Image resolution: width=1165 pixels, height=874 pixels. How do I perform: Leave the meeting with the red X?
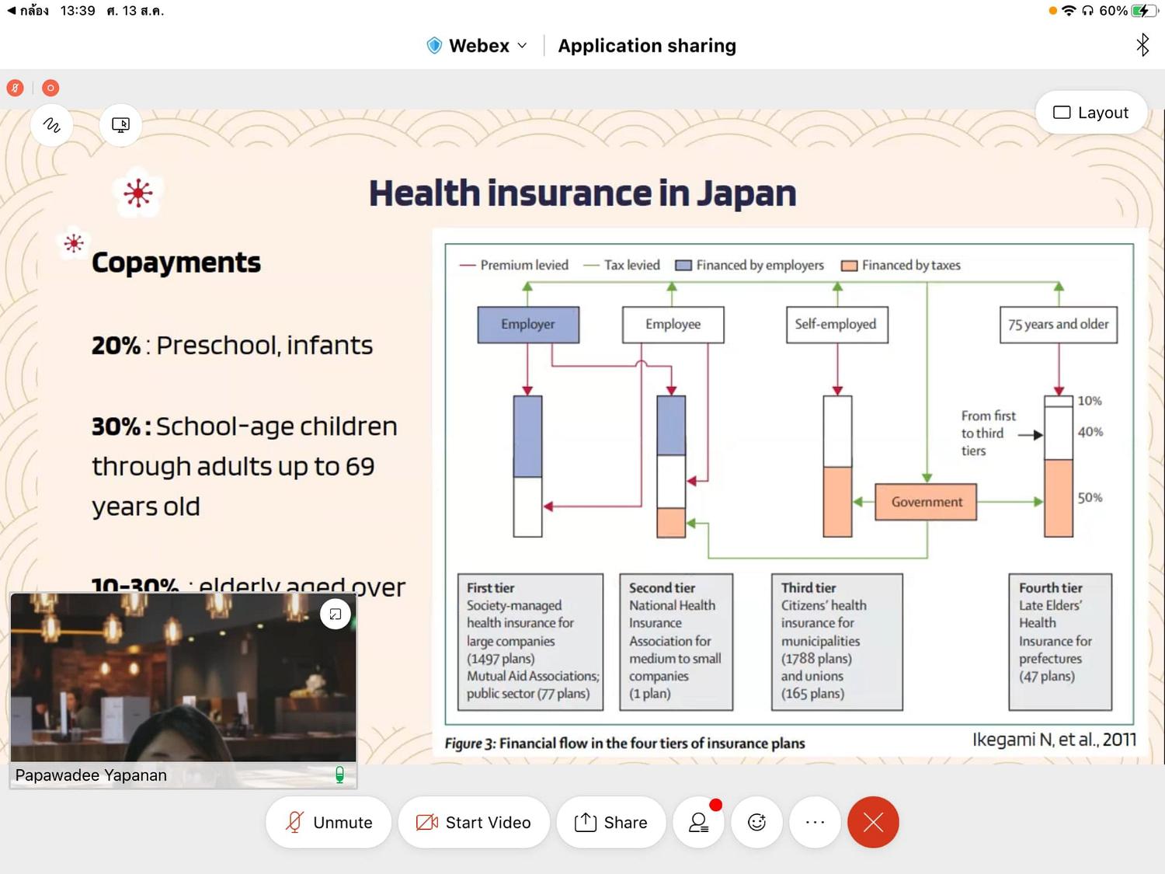[874, 823]
